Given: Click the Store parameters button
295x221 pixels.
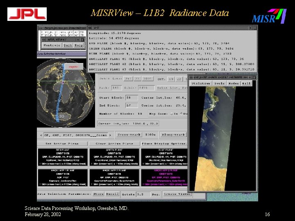Looking at the screenshot, I should tap(98, 194).
